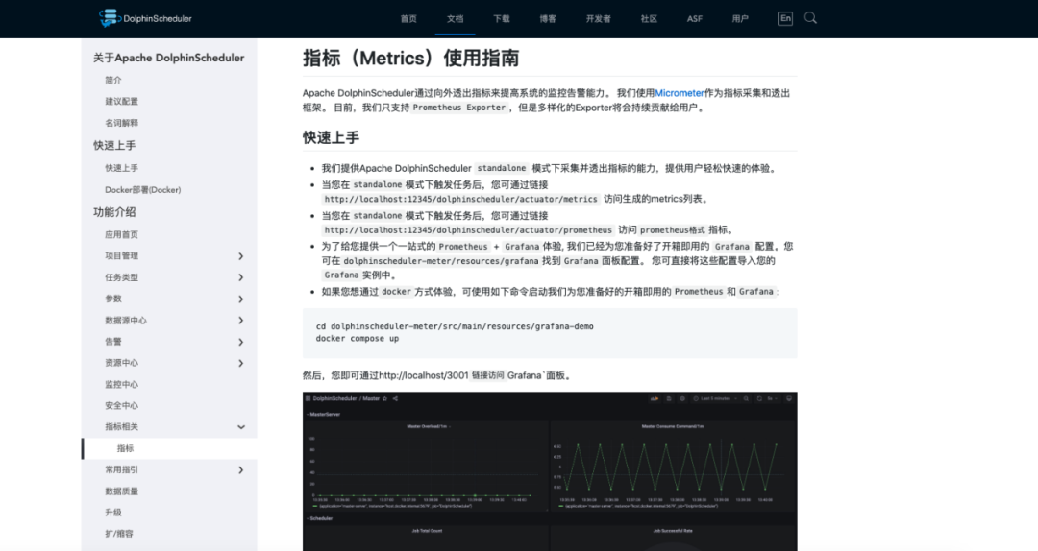This screenshot has height=551, width=1038.
Task: Open 'Last 5 minutes' time picker in screenshot
Action: click(715, 399)
